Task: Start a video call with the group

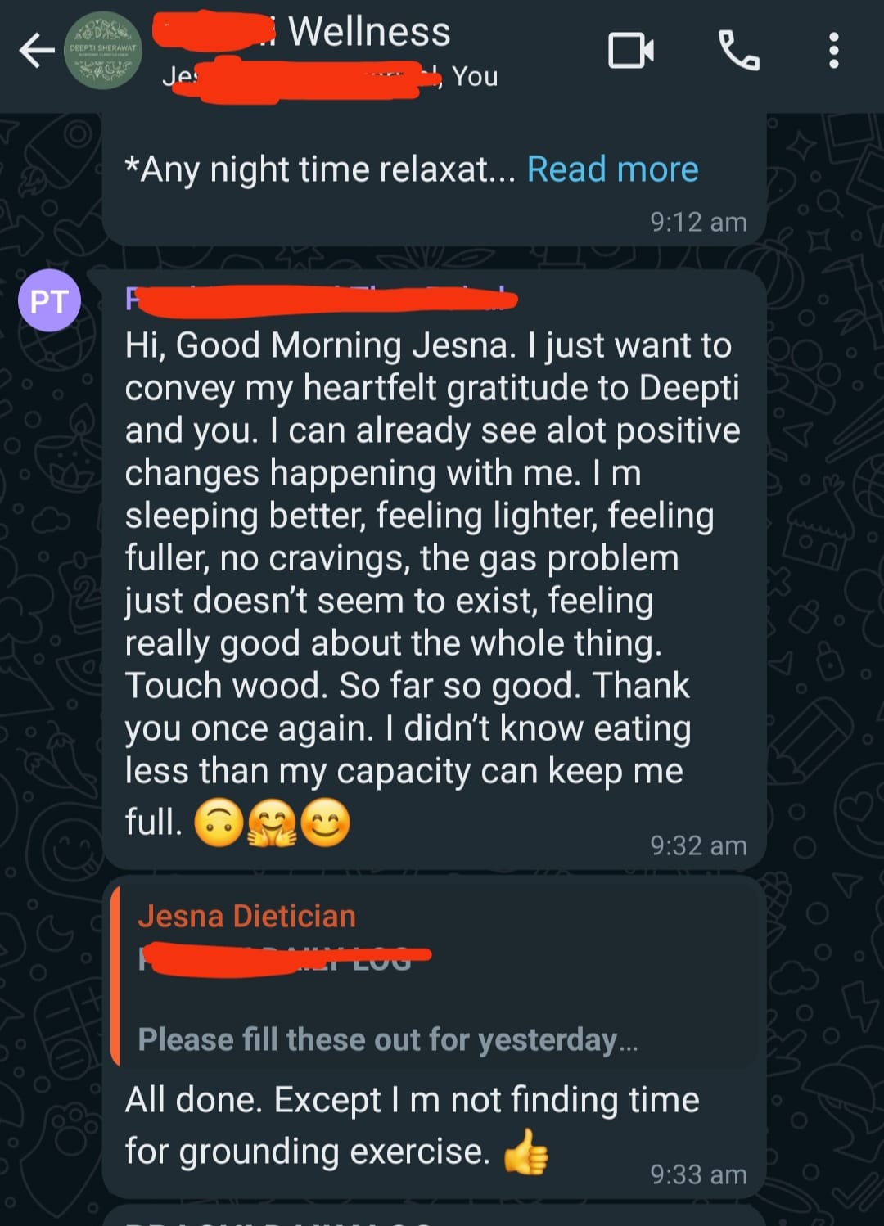Action: (x=630, y=51)
